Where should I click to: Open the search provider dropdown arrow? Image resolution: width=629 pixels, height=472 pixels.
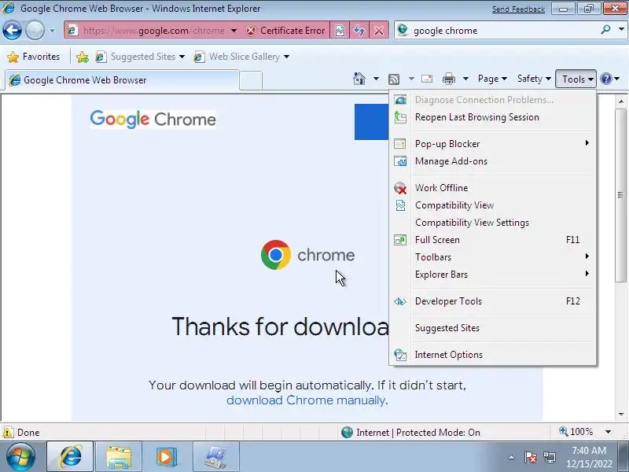pos(621,29)
